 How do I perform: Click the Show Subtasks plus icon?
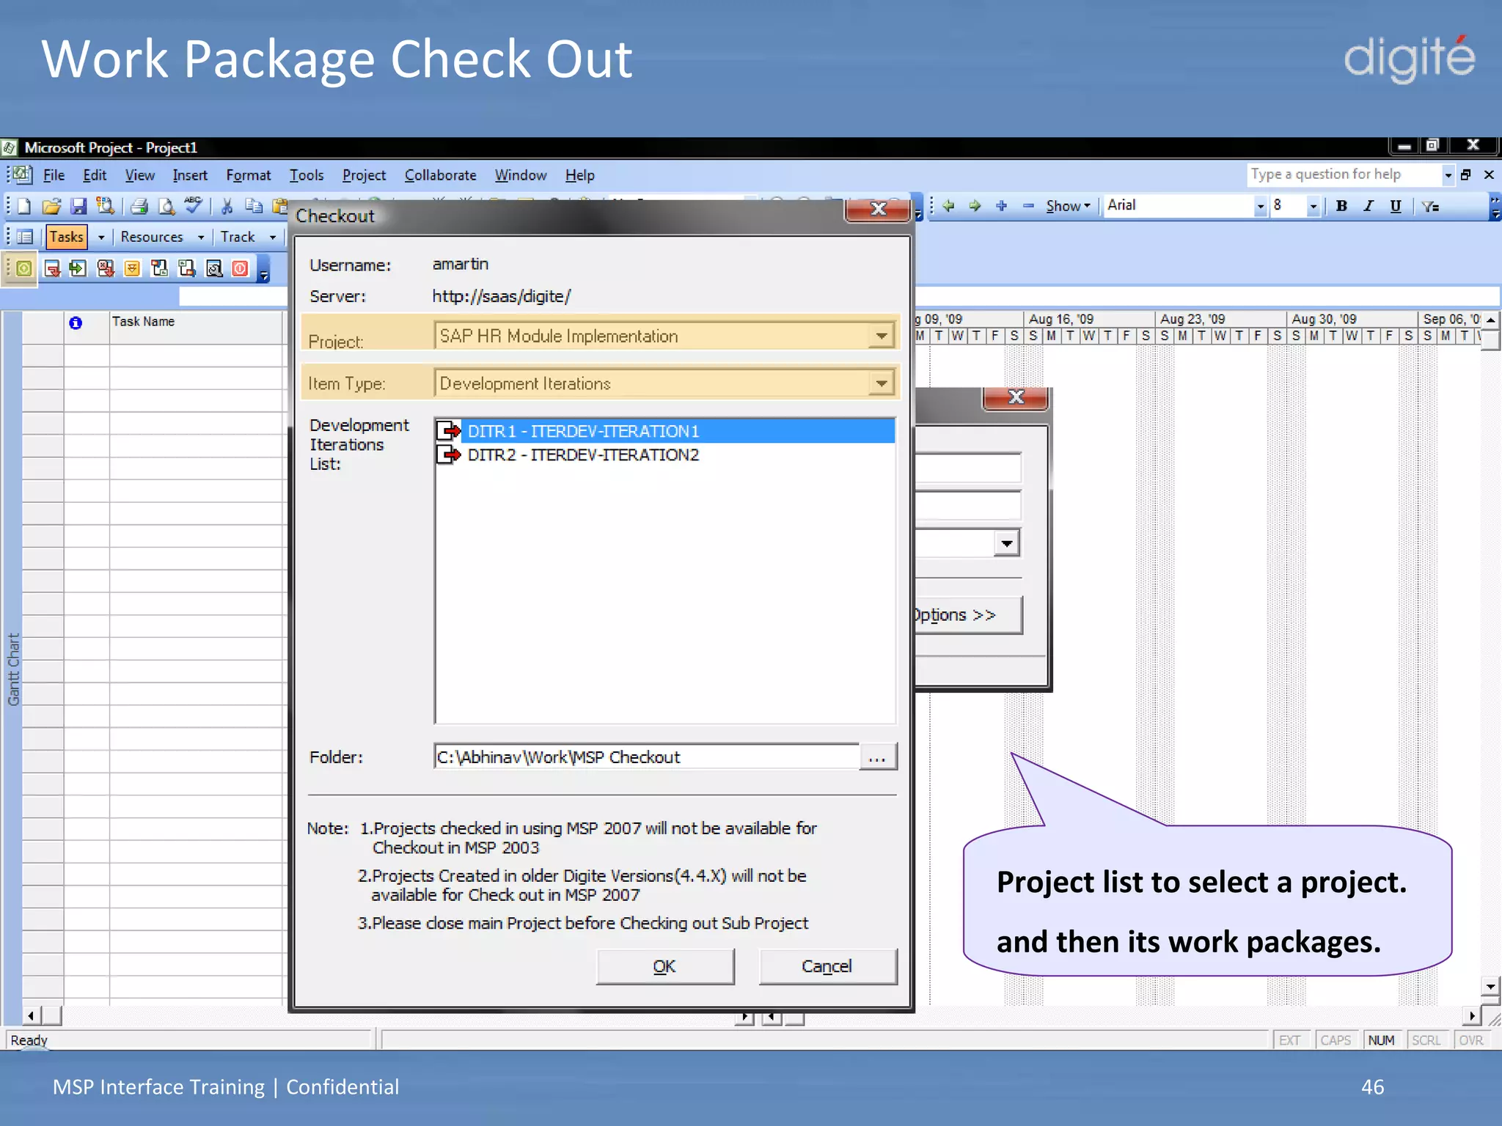1002,206
